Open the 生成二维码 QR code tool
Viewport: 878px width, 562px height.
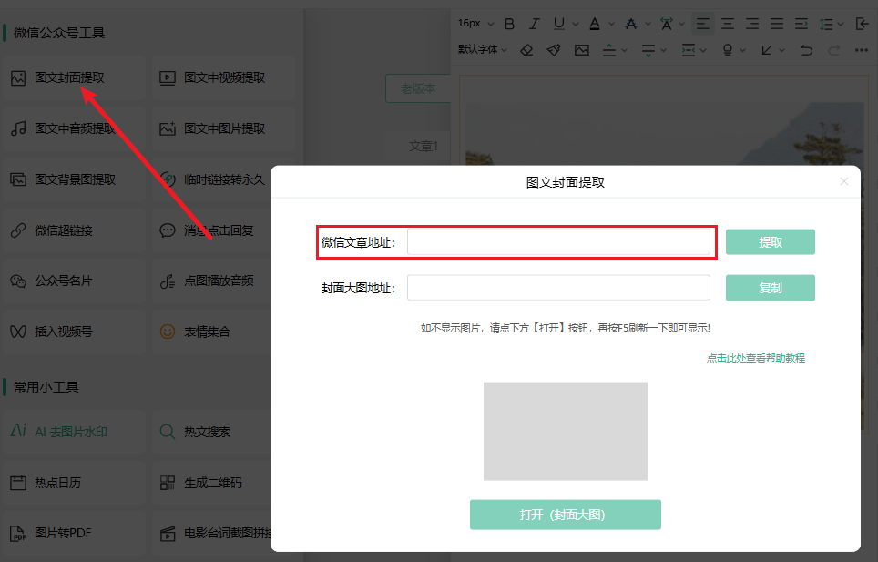point(212,483)
